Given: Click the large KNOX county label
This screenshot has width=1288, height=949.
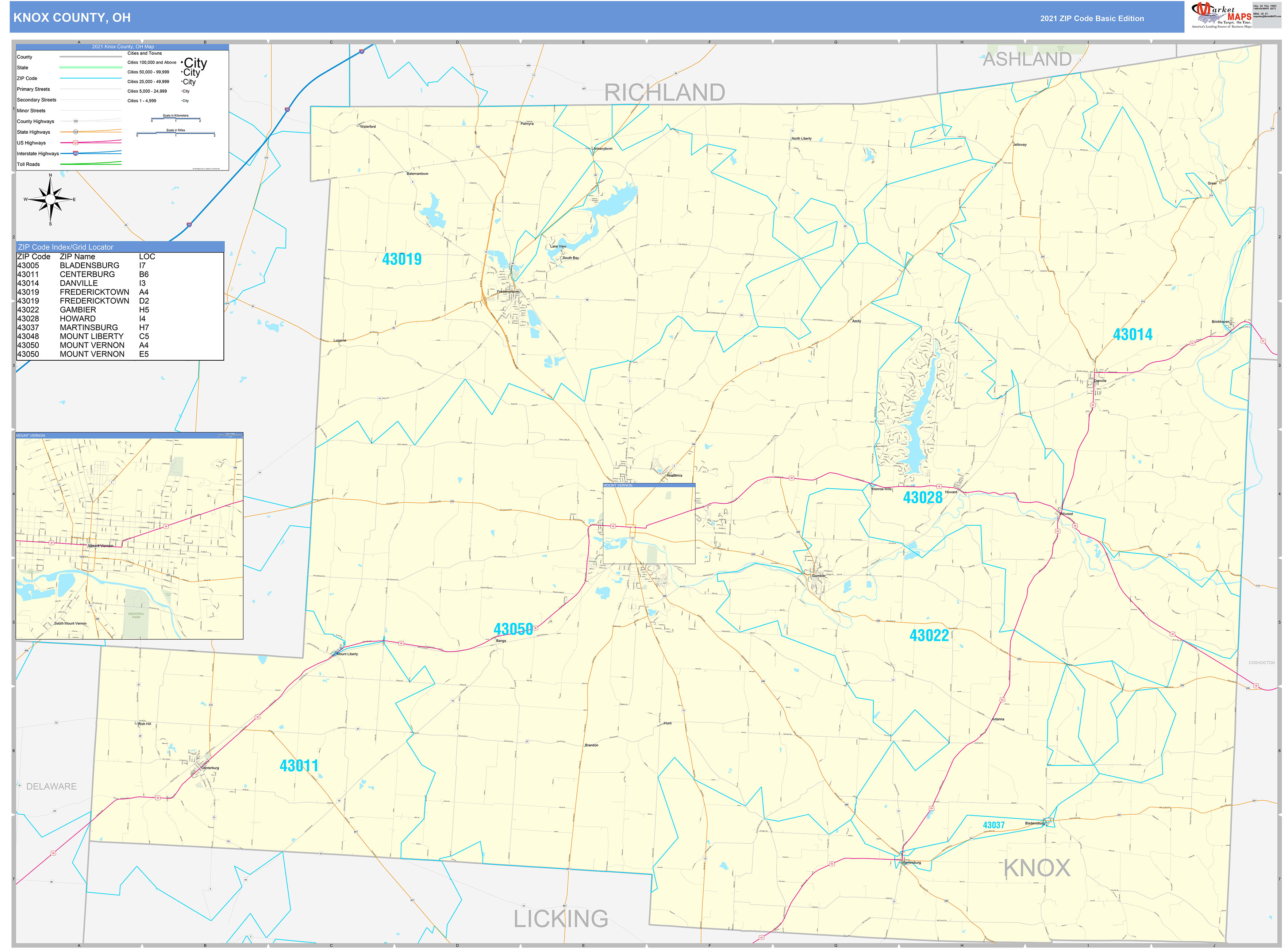Looking at the screenshot, I should point(1037,868).
